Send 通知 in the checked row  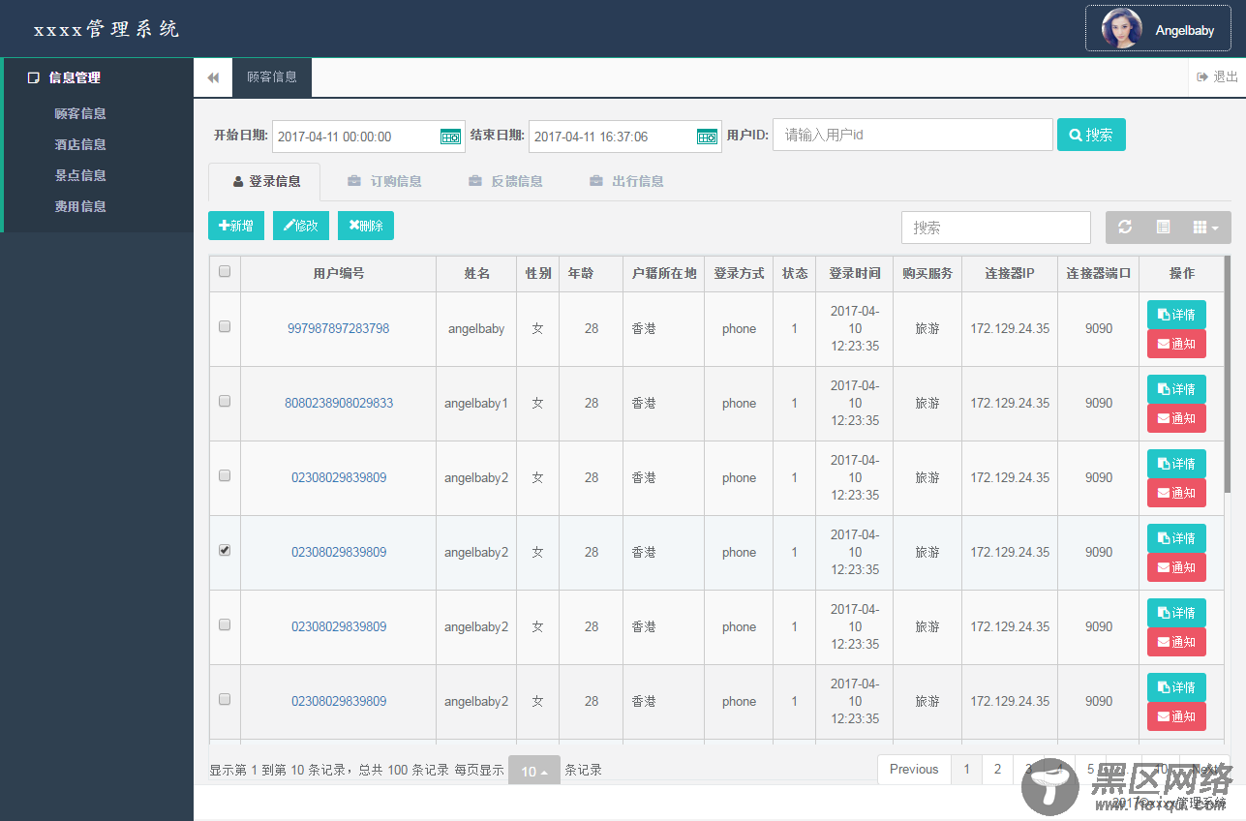pyautogui.click(x=1176, y=567)
